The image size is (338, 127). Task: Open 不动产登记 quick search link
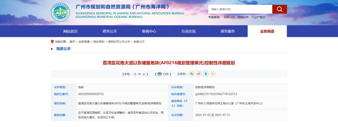(258, 17)
